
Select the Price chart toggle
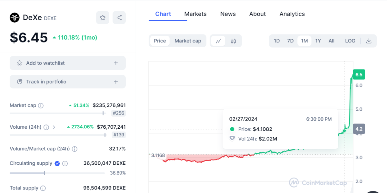click(x=160, y=41)
